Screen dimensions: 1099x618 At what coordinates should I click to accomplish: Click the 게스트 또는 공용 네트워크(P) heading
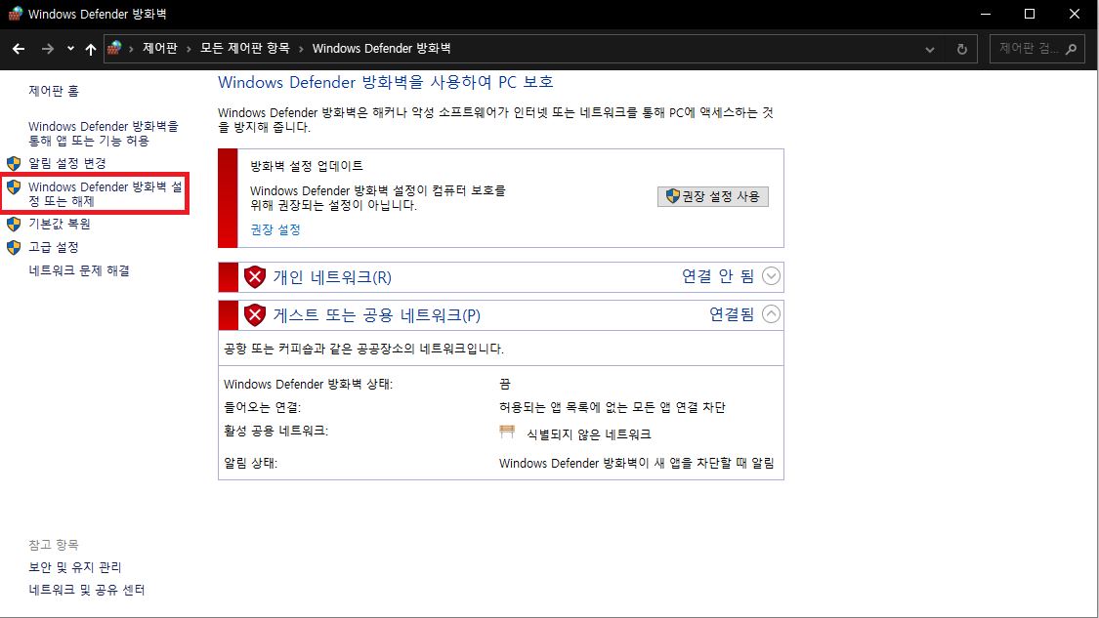[x=377, y=314]
